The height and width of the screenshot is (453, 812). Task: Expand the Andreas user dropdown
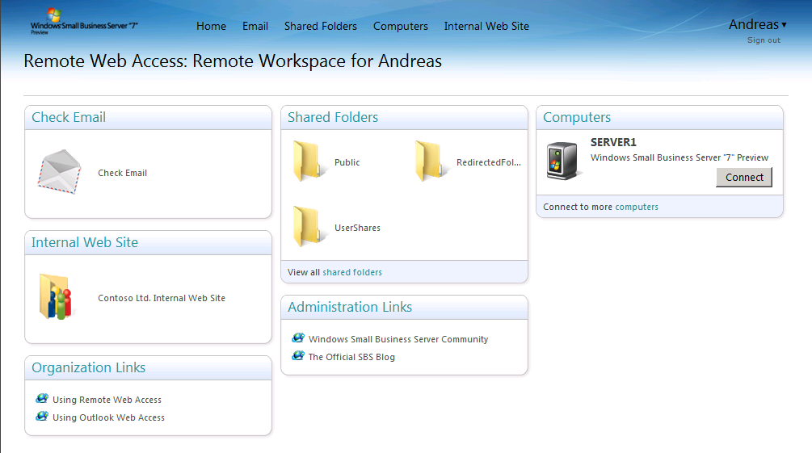click(757, 24)
